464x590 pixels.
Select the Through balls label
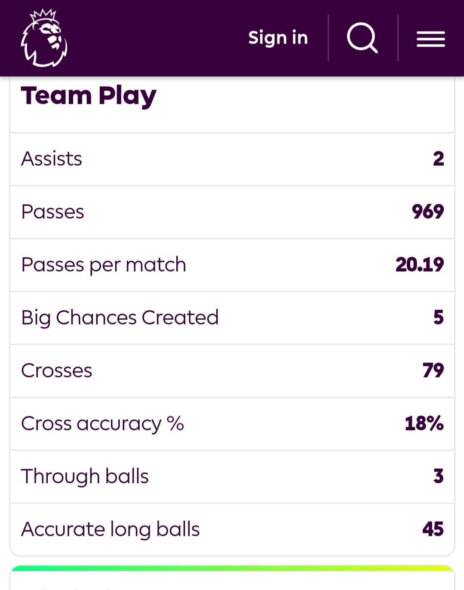tap(85, 476)
